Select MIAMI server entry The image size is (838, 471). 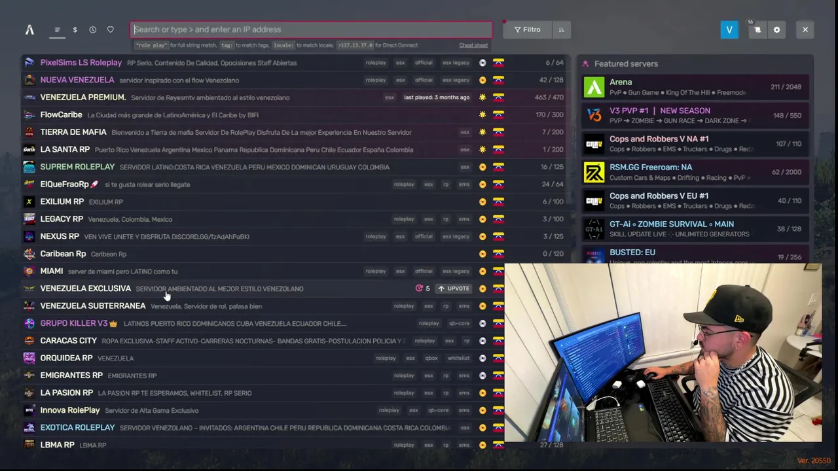click(x=262, y=271)
